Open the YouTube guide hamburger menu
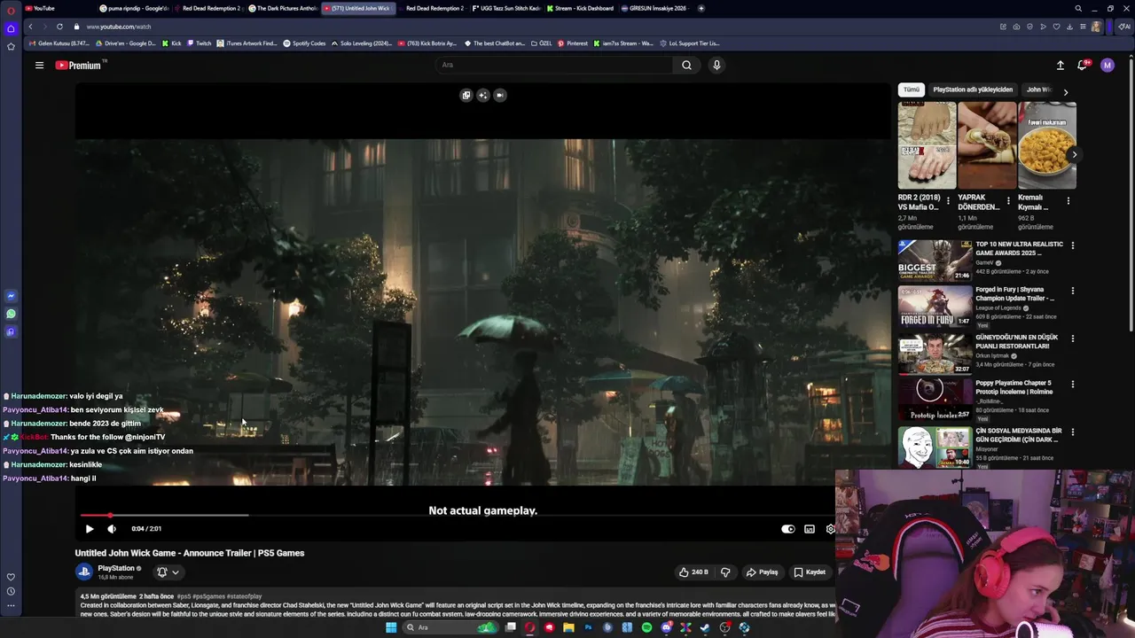Image resolution: width=1135 pixels, height=638 pixels. point(39,65)
